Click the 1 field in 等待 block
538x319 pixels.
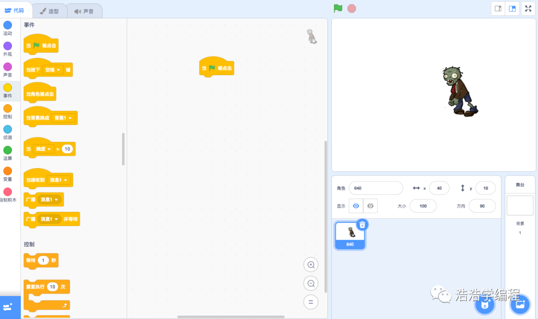click(43, 260)
